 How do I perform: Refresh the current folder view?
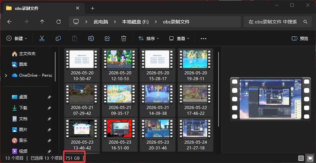[x=58, y=22]
